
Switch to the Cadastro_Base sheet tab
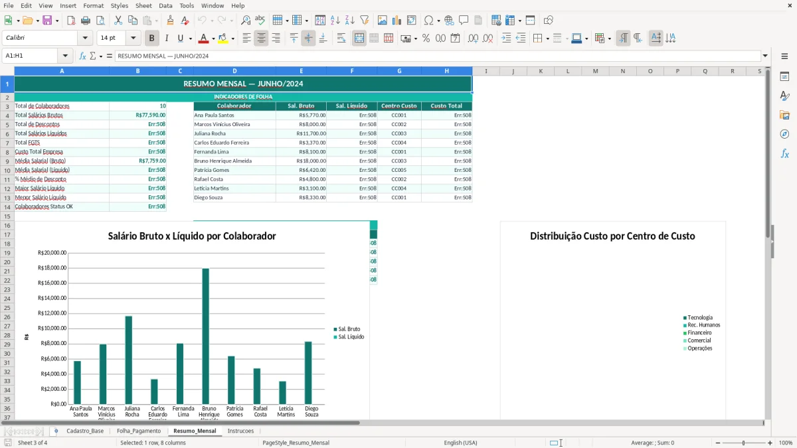(85, 431)
